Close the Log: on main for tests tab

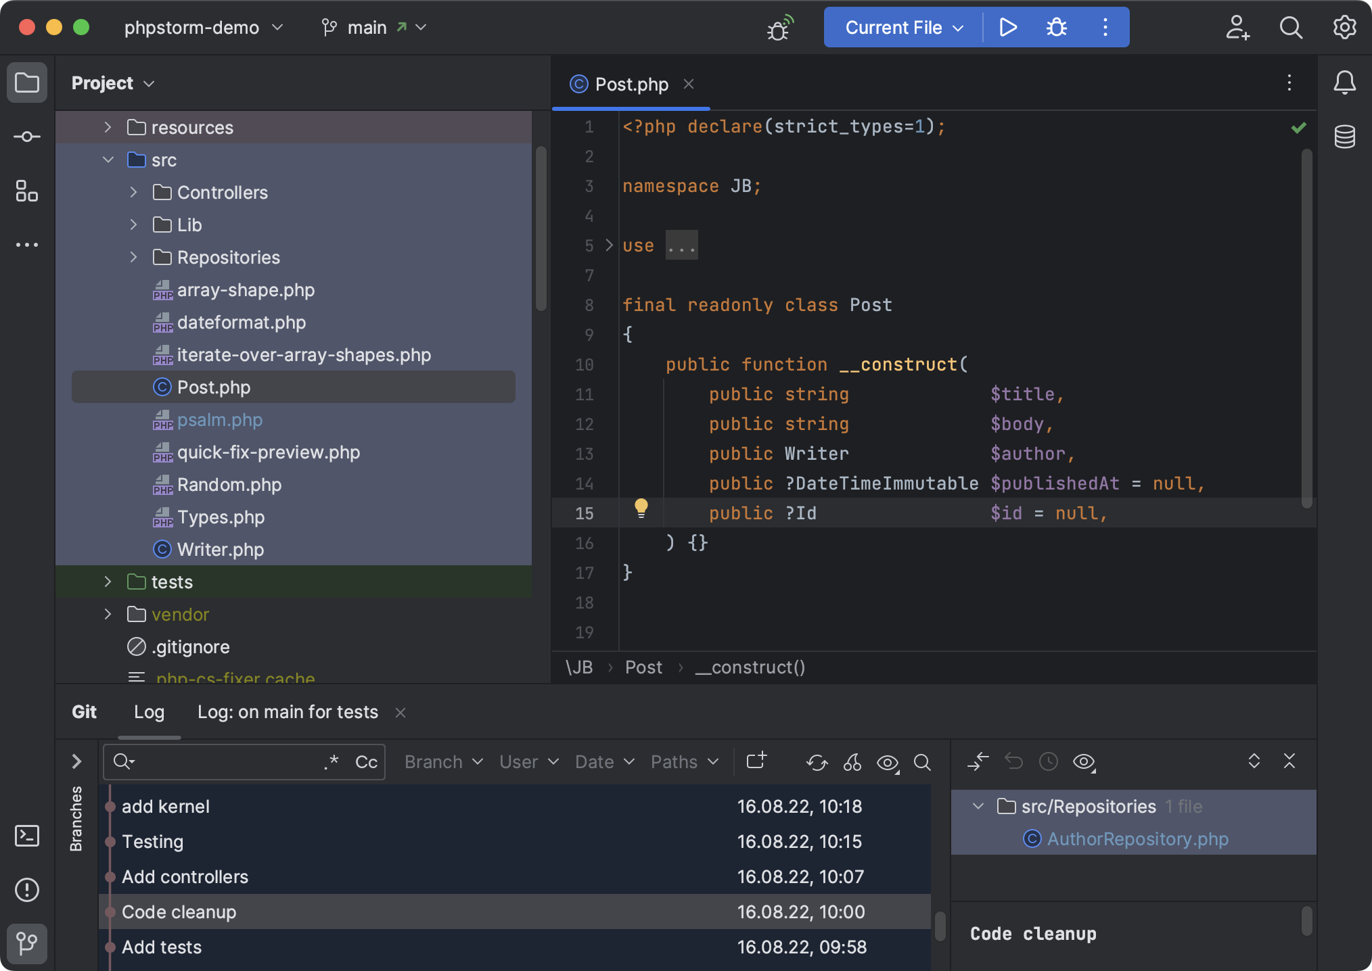click(x=401, y=713)
